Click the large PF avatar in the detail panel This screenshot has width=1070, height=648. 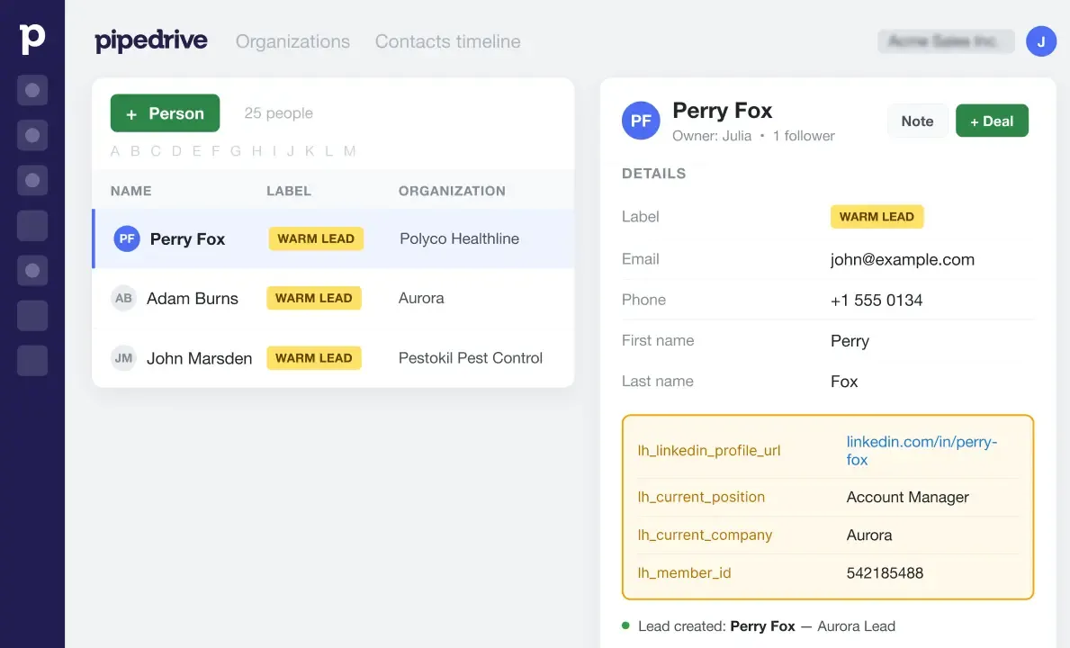641,121
